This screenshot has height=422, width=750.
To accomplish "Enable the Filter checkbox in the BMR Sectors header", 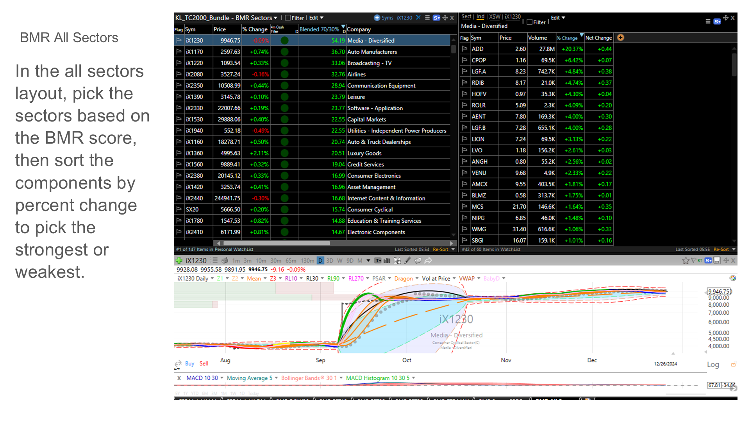I will click(x=288, y=18).
